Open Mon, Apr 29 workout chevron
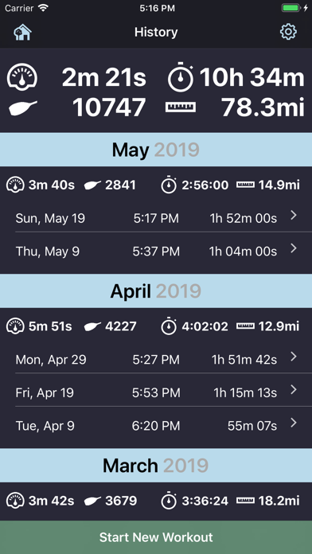The height and width of the screenshot is (554, 312). [293, 357]
